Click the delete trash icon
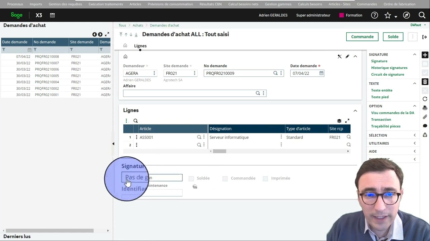Image resolution: width=430 pixels, height=241 pixels. 425,82
